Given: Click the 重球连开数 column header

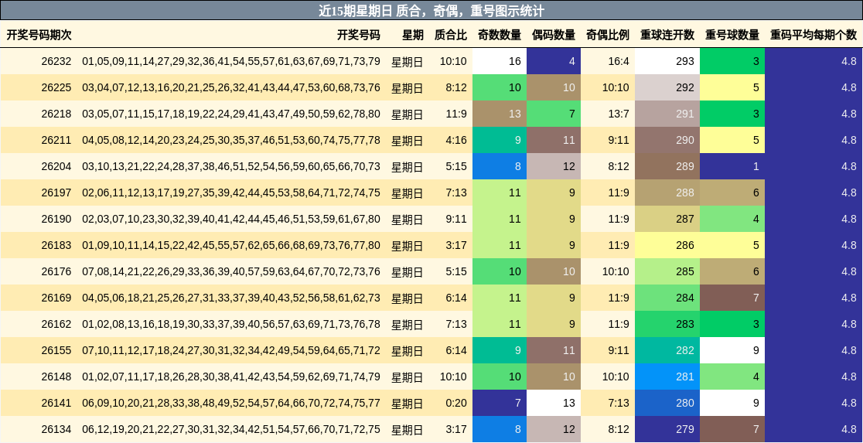Looking at the screenshot, I should [667, 36].
